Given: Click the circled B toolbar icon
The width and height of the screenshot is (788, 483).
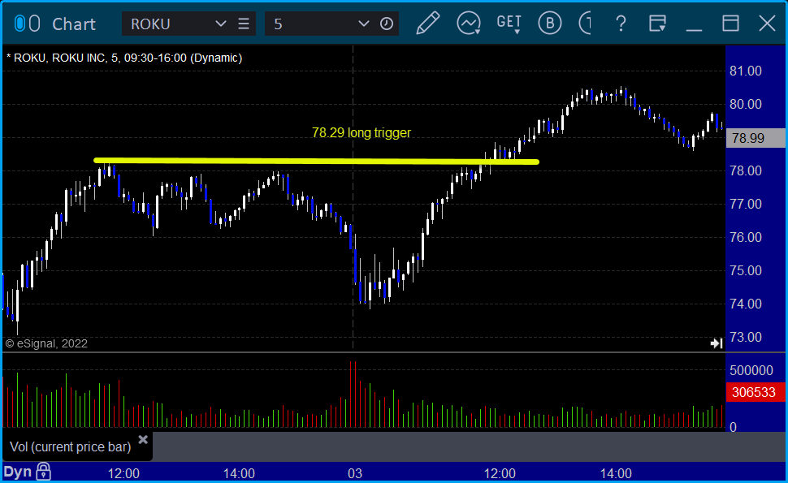Looking at the screenshot, I should coord(549,23).
